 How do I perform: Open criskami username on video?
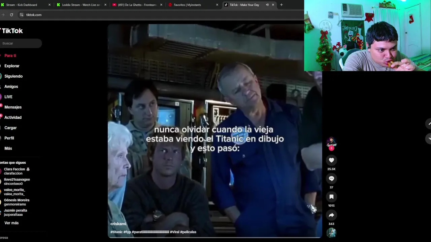118,224
